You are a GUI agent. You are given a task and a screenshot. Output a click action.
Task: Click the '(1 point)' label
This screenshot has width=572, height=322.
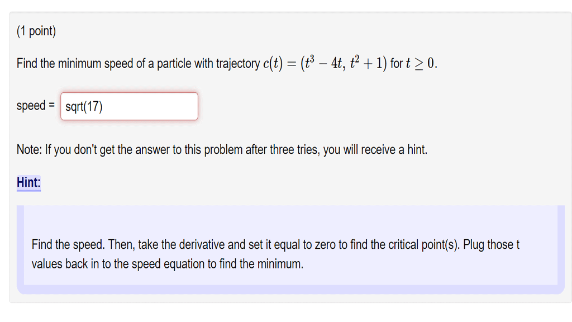point(36,31)
